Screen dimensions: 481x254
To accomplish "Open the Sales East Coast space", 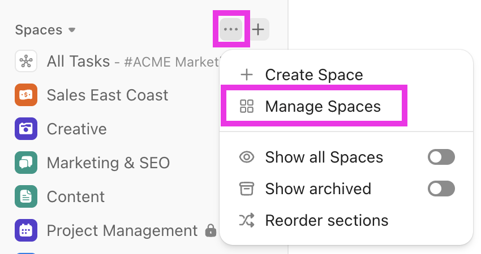I will (108, 95).
